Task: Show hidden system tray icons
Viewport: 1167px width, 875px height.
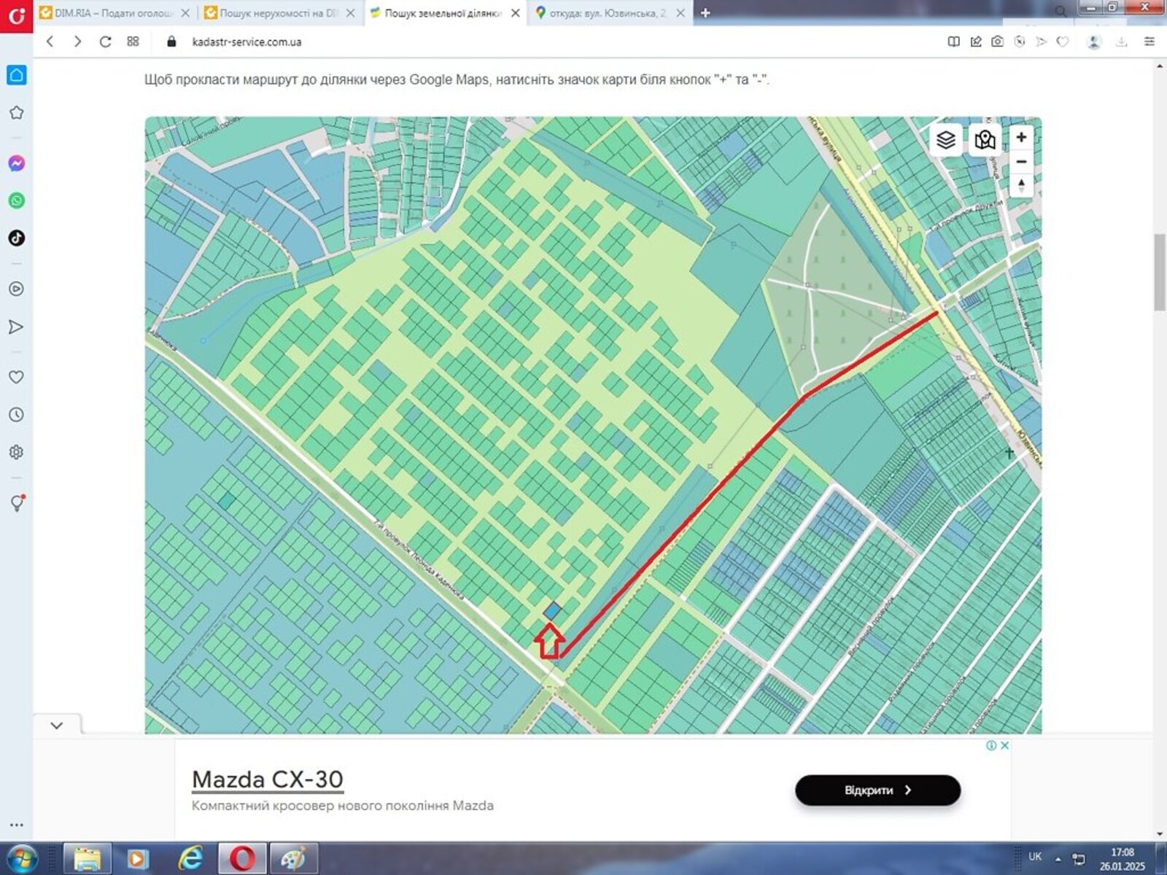Action: (x=1058, y=858)
